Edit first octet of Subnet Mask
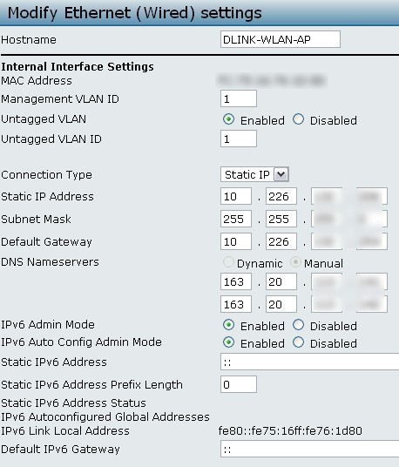Screen dimensions: 399x467 (236, 219)
